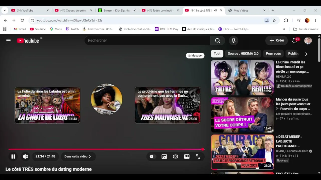The image size is (321, 180).
Task: Close the Mes Vidéos tab
Action: [x=264, y=10]
